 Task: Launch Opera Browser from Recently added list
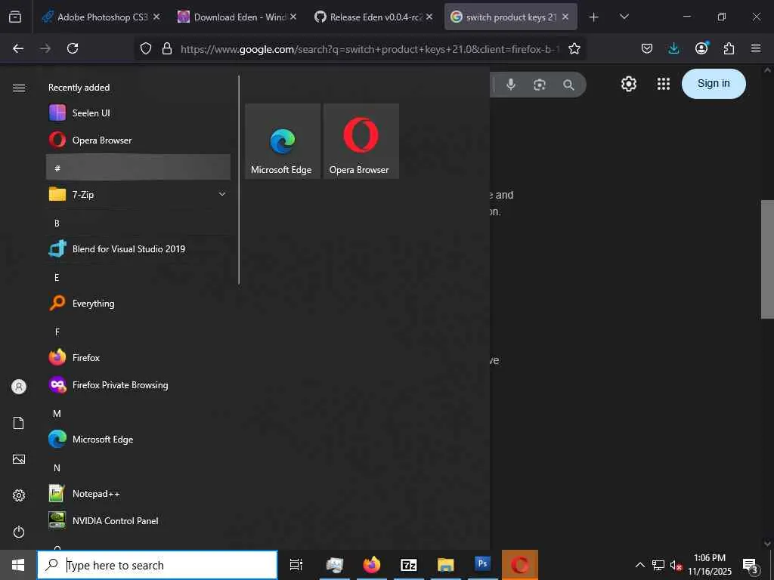coord(138,140)
